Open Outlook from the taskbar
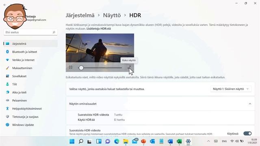Image resolution: width=260 pixels, height=146 pixels. point(152,142)
